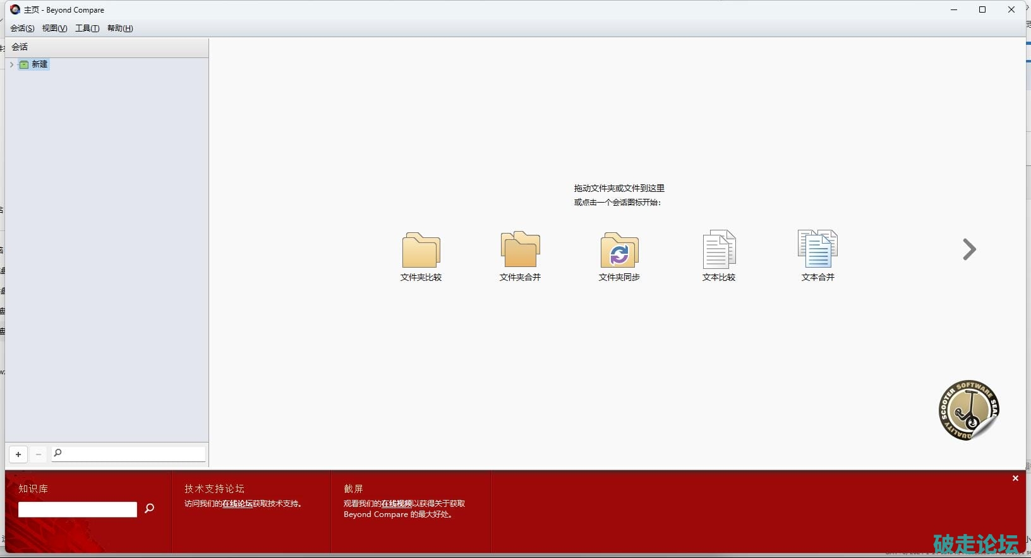
Task: Open the 会话(S) menu
Action: [22, 28]
